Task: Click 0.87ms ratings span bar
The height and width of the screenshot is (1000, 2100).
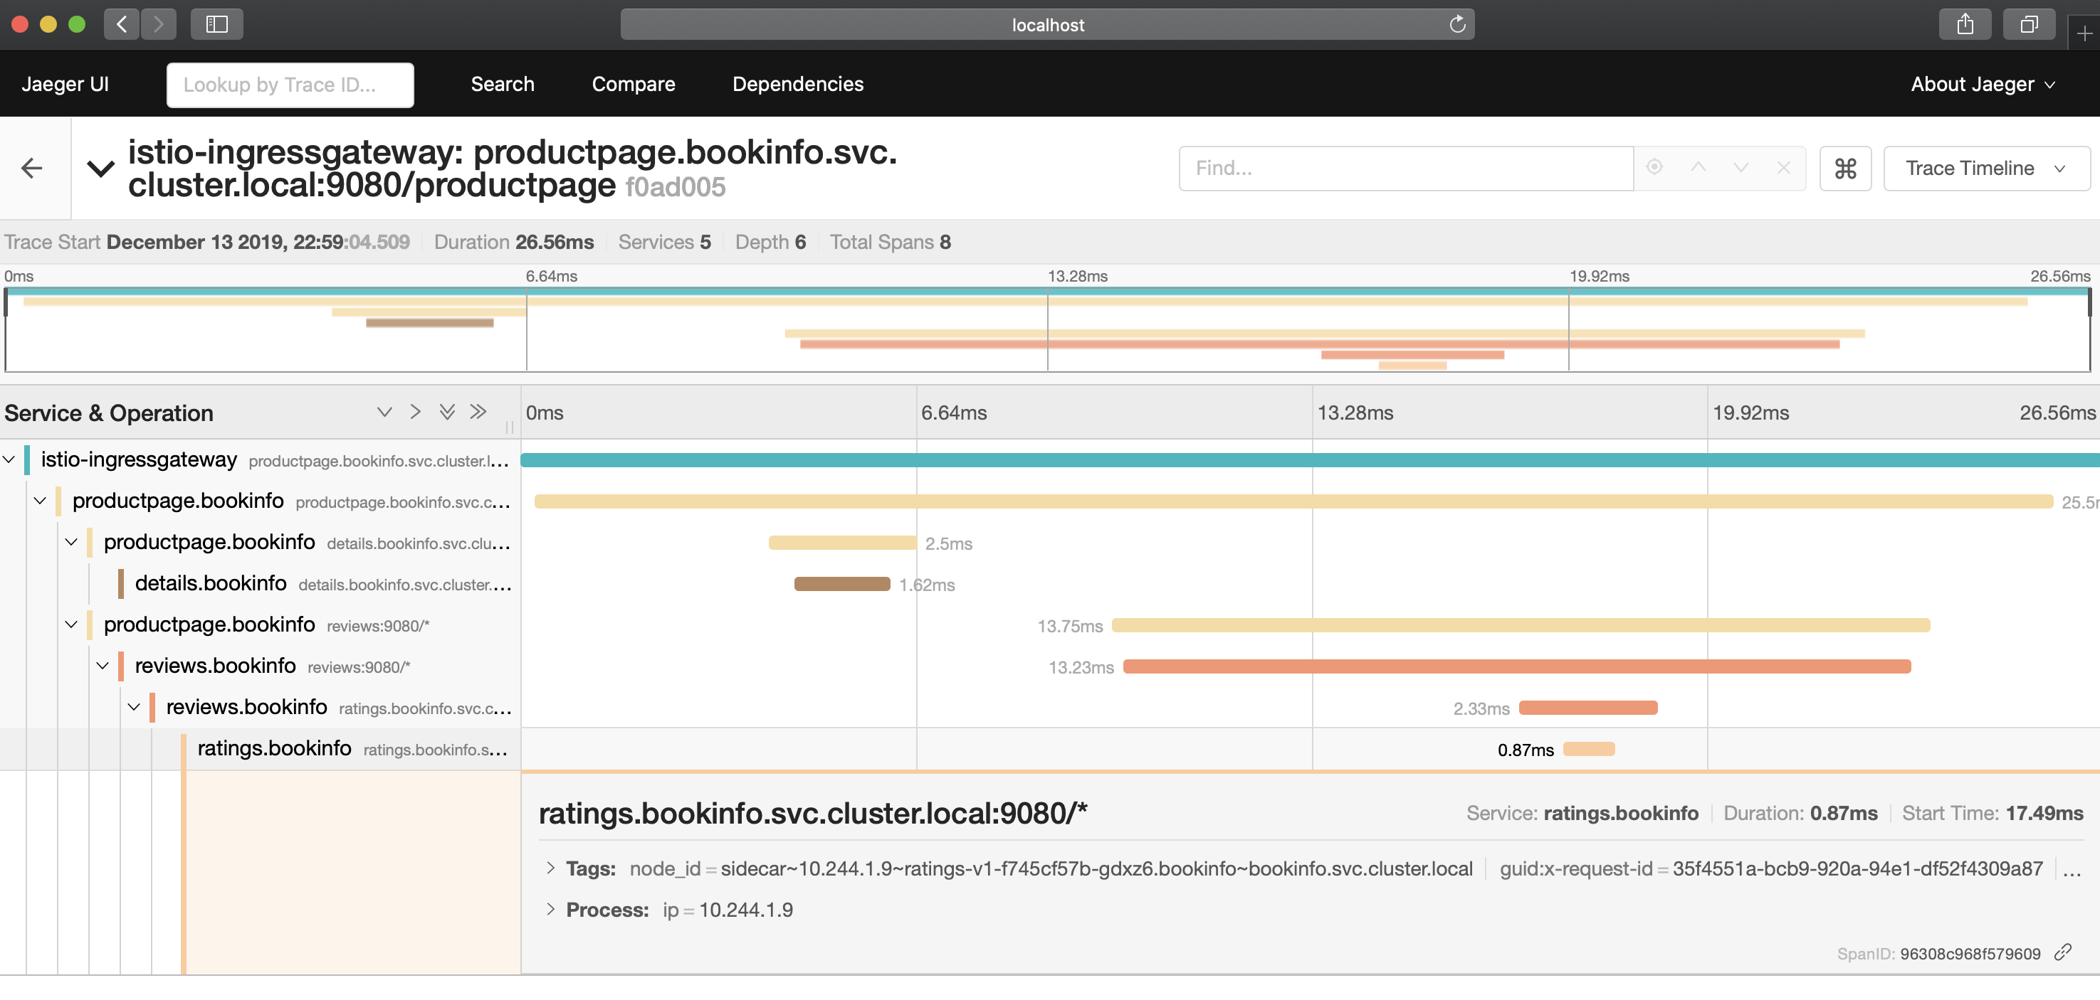Action: pyautogui.click(x=1589, y=749)
